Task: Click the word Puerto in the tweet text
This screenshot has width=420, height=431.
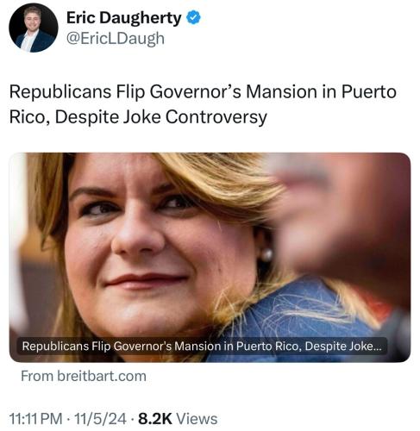Action: [x=369, y=92]
